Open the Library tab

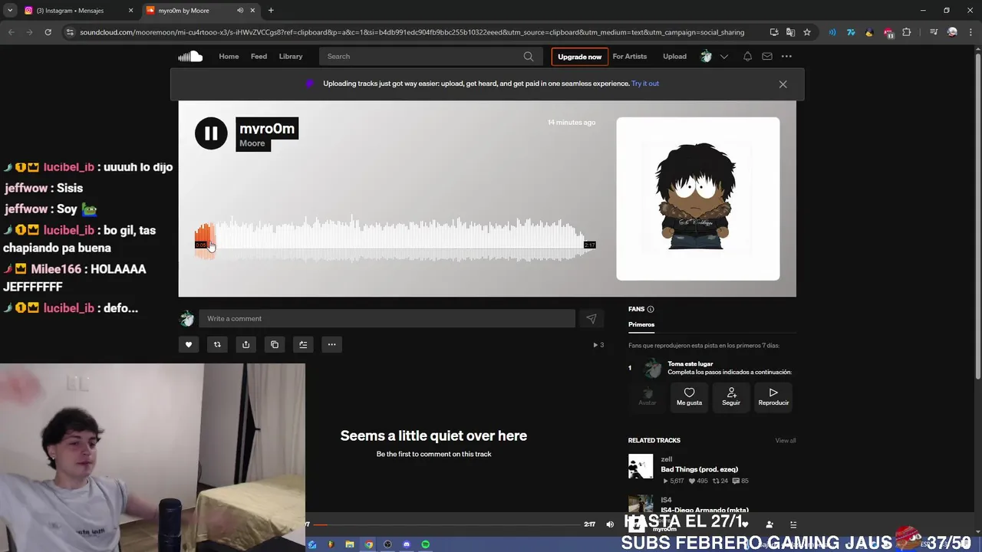291,56
